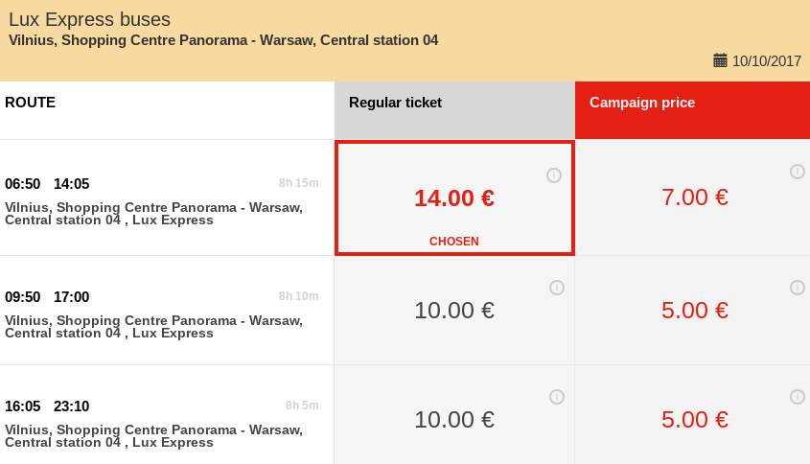Click the Regular ticket column header

pyautogui.click(x=454, y=110)
